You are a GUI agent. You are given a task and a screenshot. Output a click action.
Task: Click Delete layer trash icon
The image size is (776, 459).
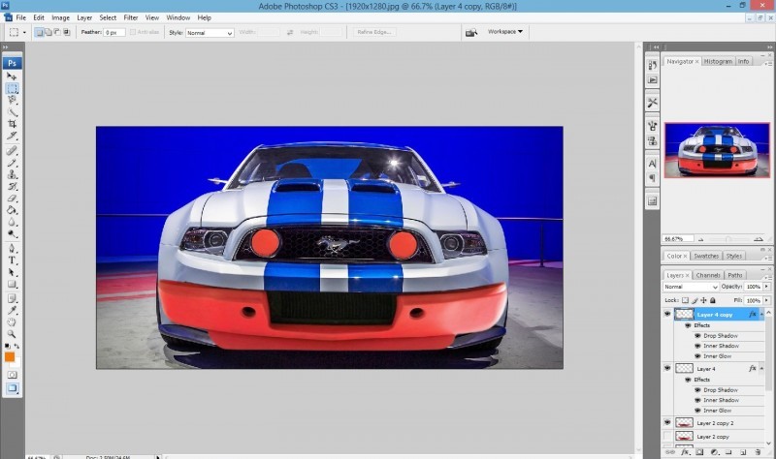tap(758, 452)
